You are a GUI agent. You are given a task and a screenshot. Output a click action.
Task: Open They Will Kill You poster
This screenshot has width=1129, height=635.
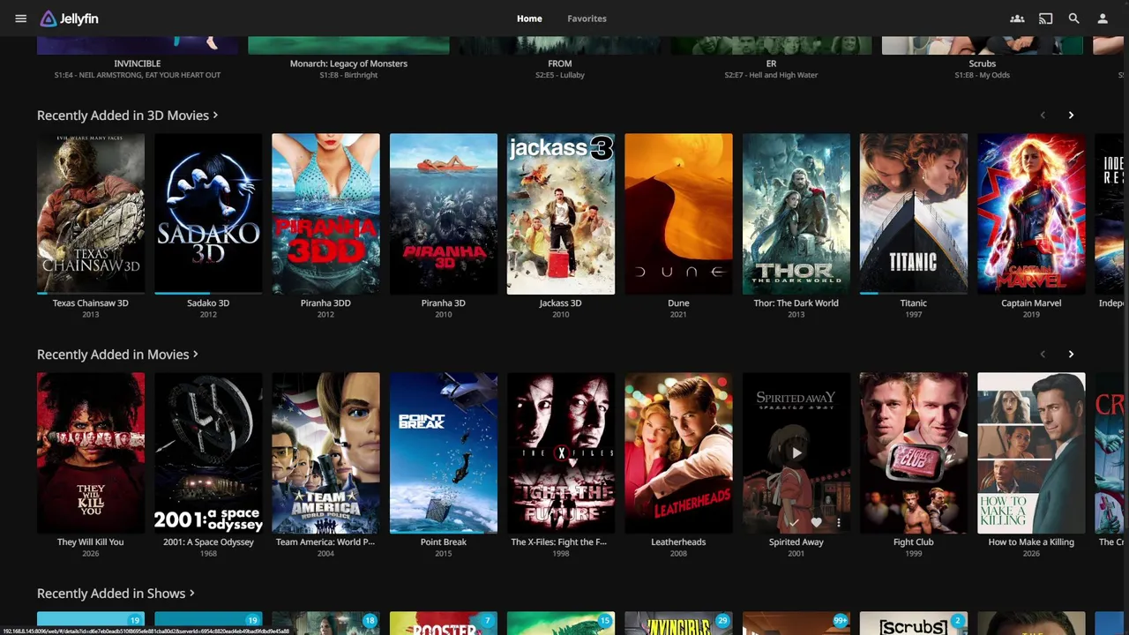tap(91, 452)
